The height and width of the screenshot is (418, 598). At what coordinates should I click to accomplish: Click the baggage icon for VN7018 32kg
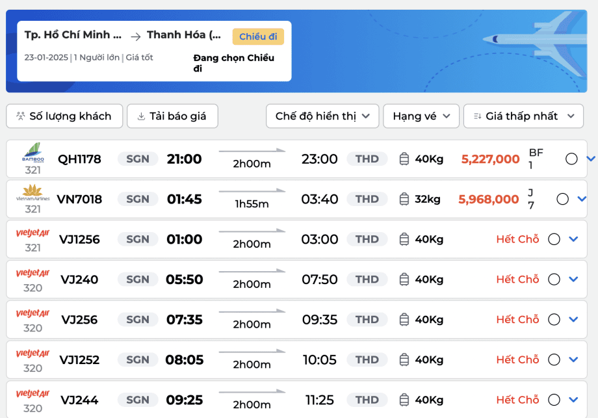point(404,199)
